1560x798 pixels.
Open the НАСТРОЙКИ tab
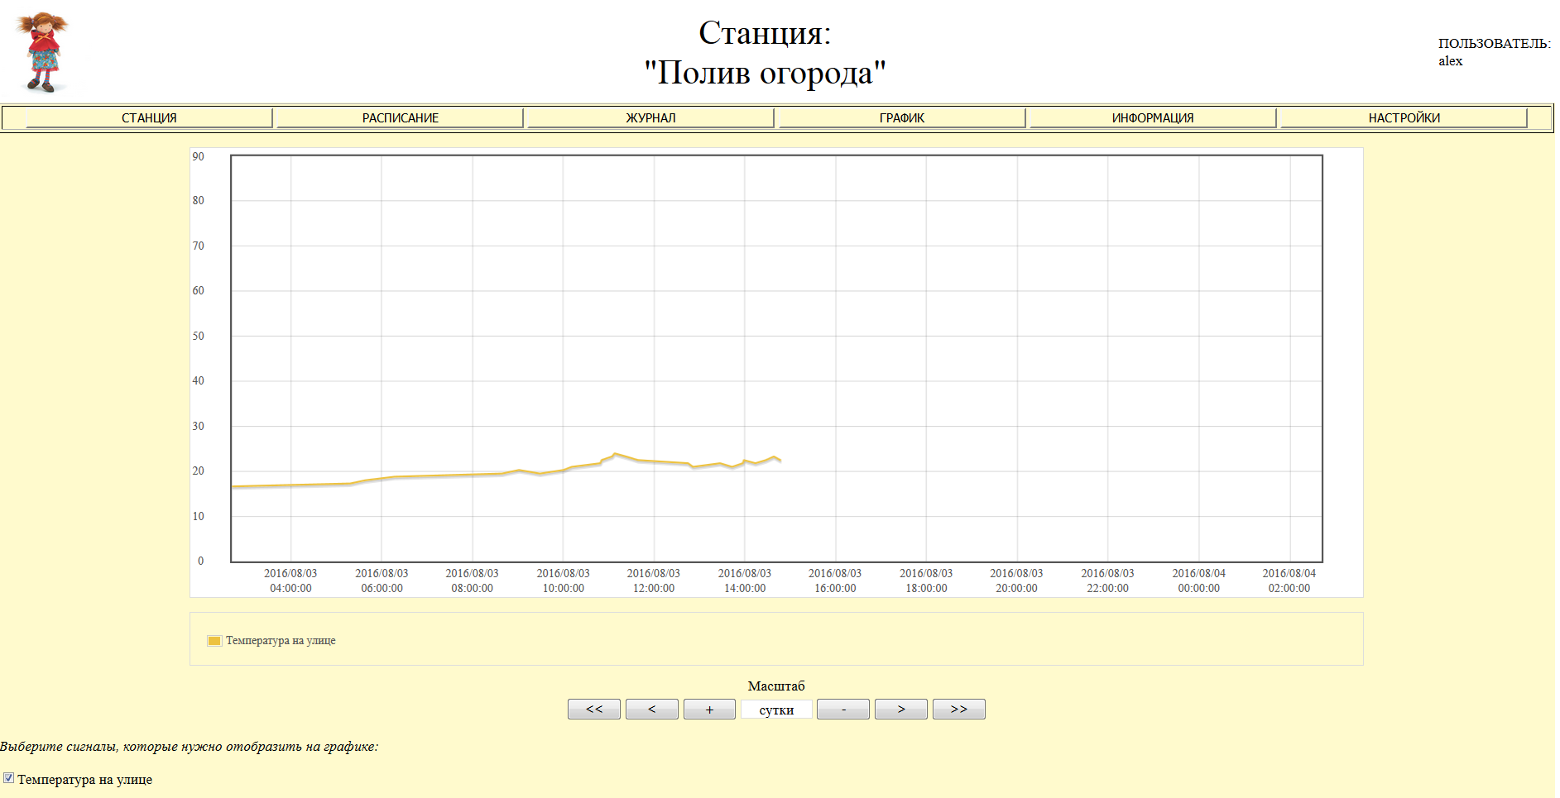pyautogui.click(x=1404, y=118)
